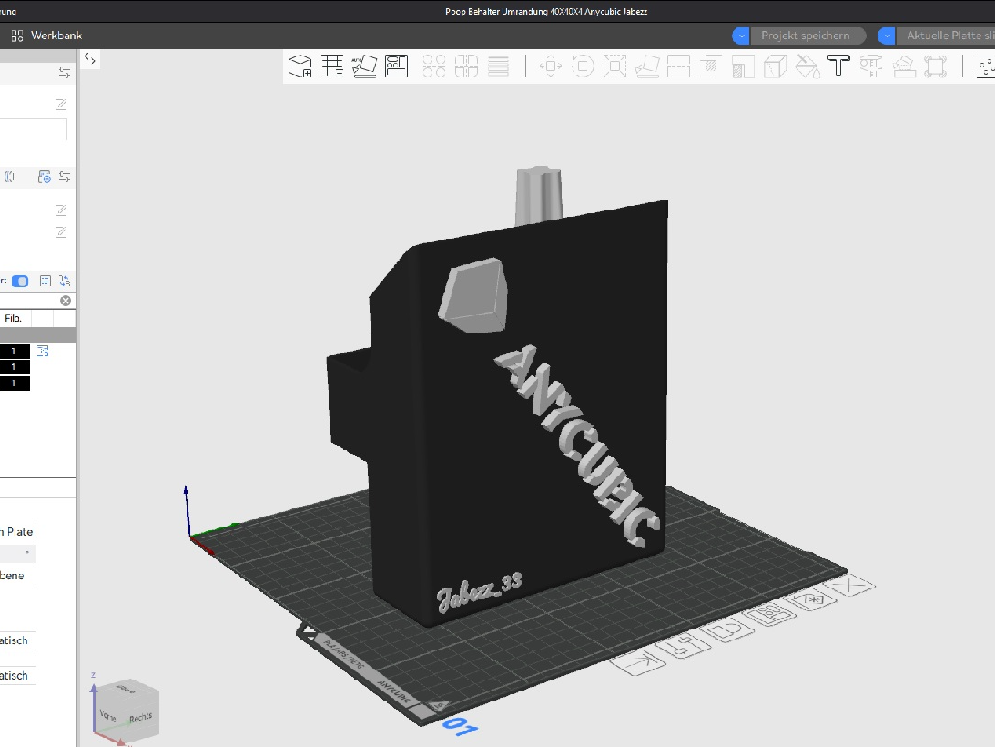Open the Werkbank menu
The image size is (995, 747).
pos(47,36)
